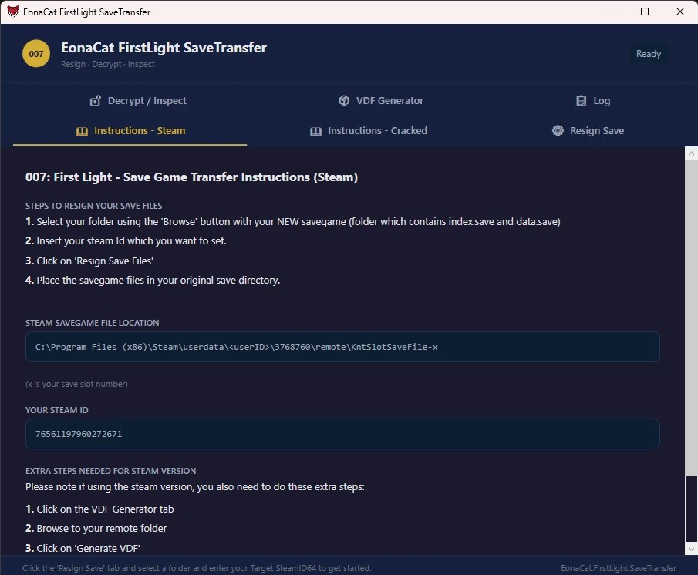Click the cube icon beside VDF Generator
The image size is (698, 575).
coord(344,100)
